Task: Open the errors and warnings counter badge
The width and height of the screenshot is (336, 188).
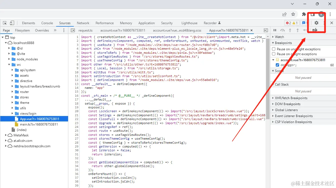Action: point(292,23)
